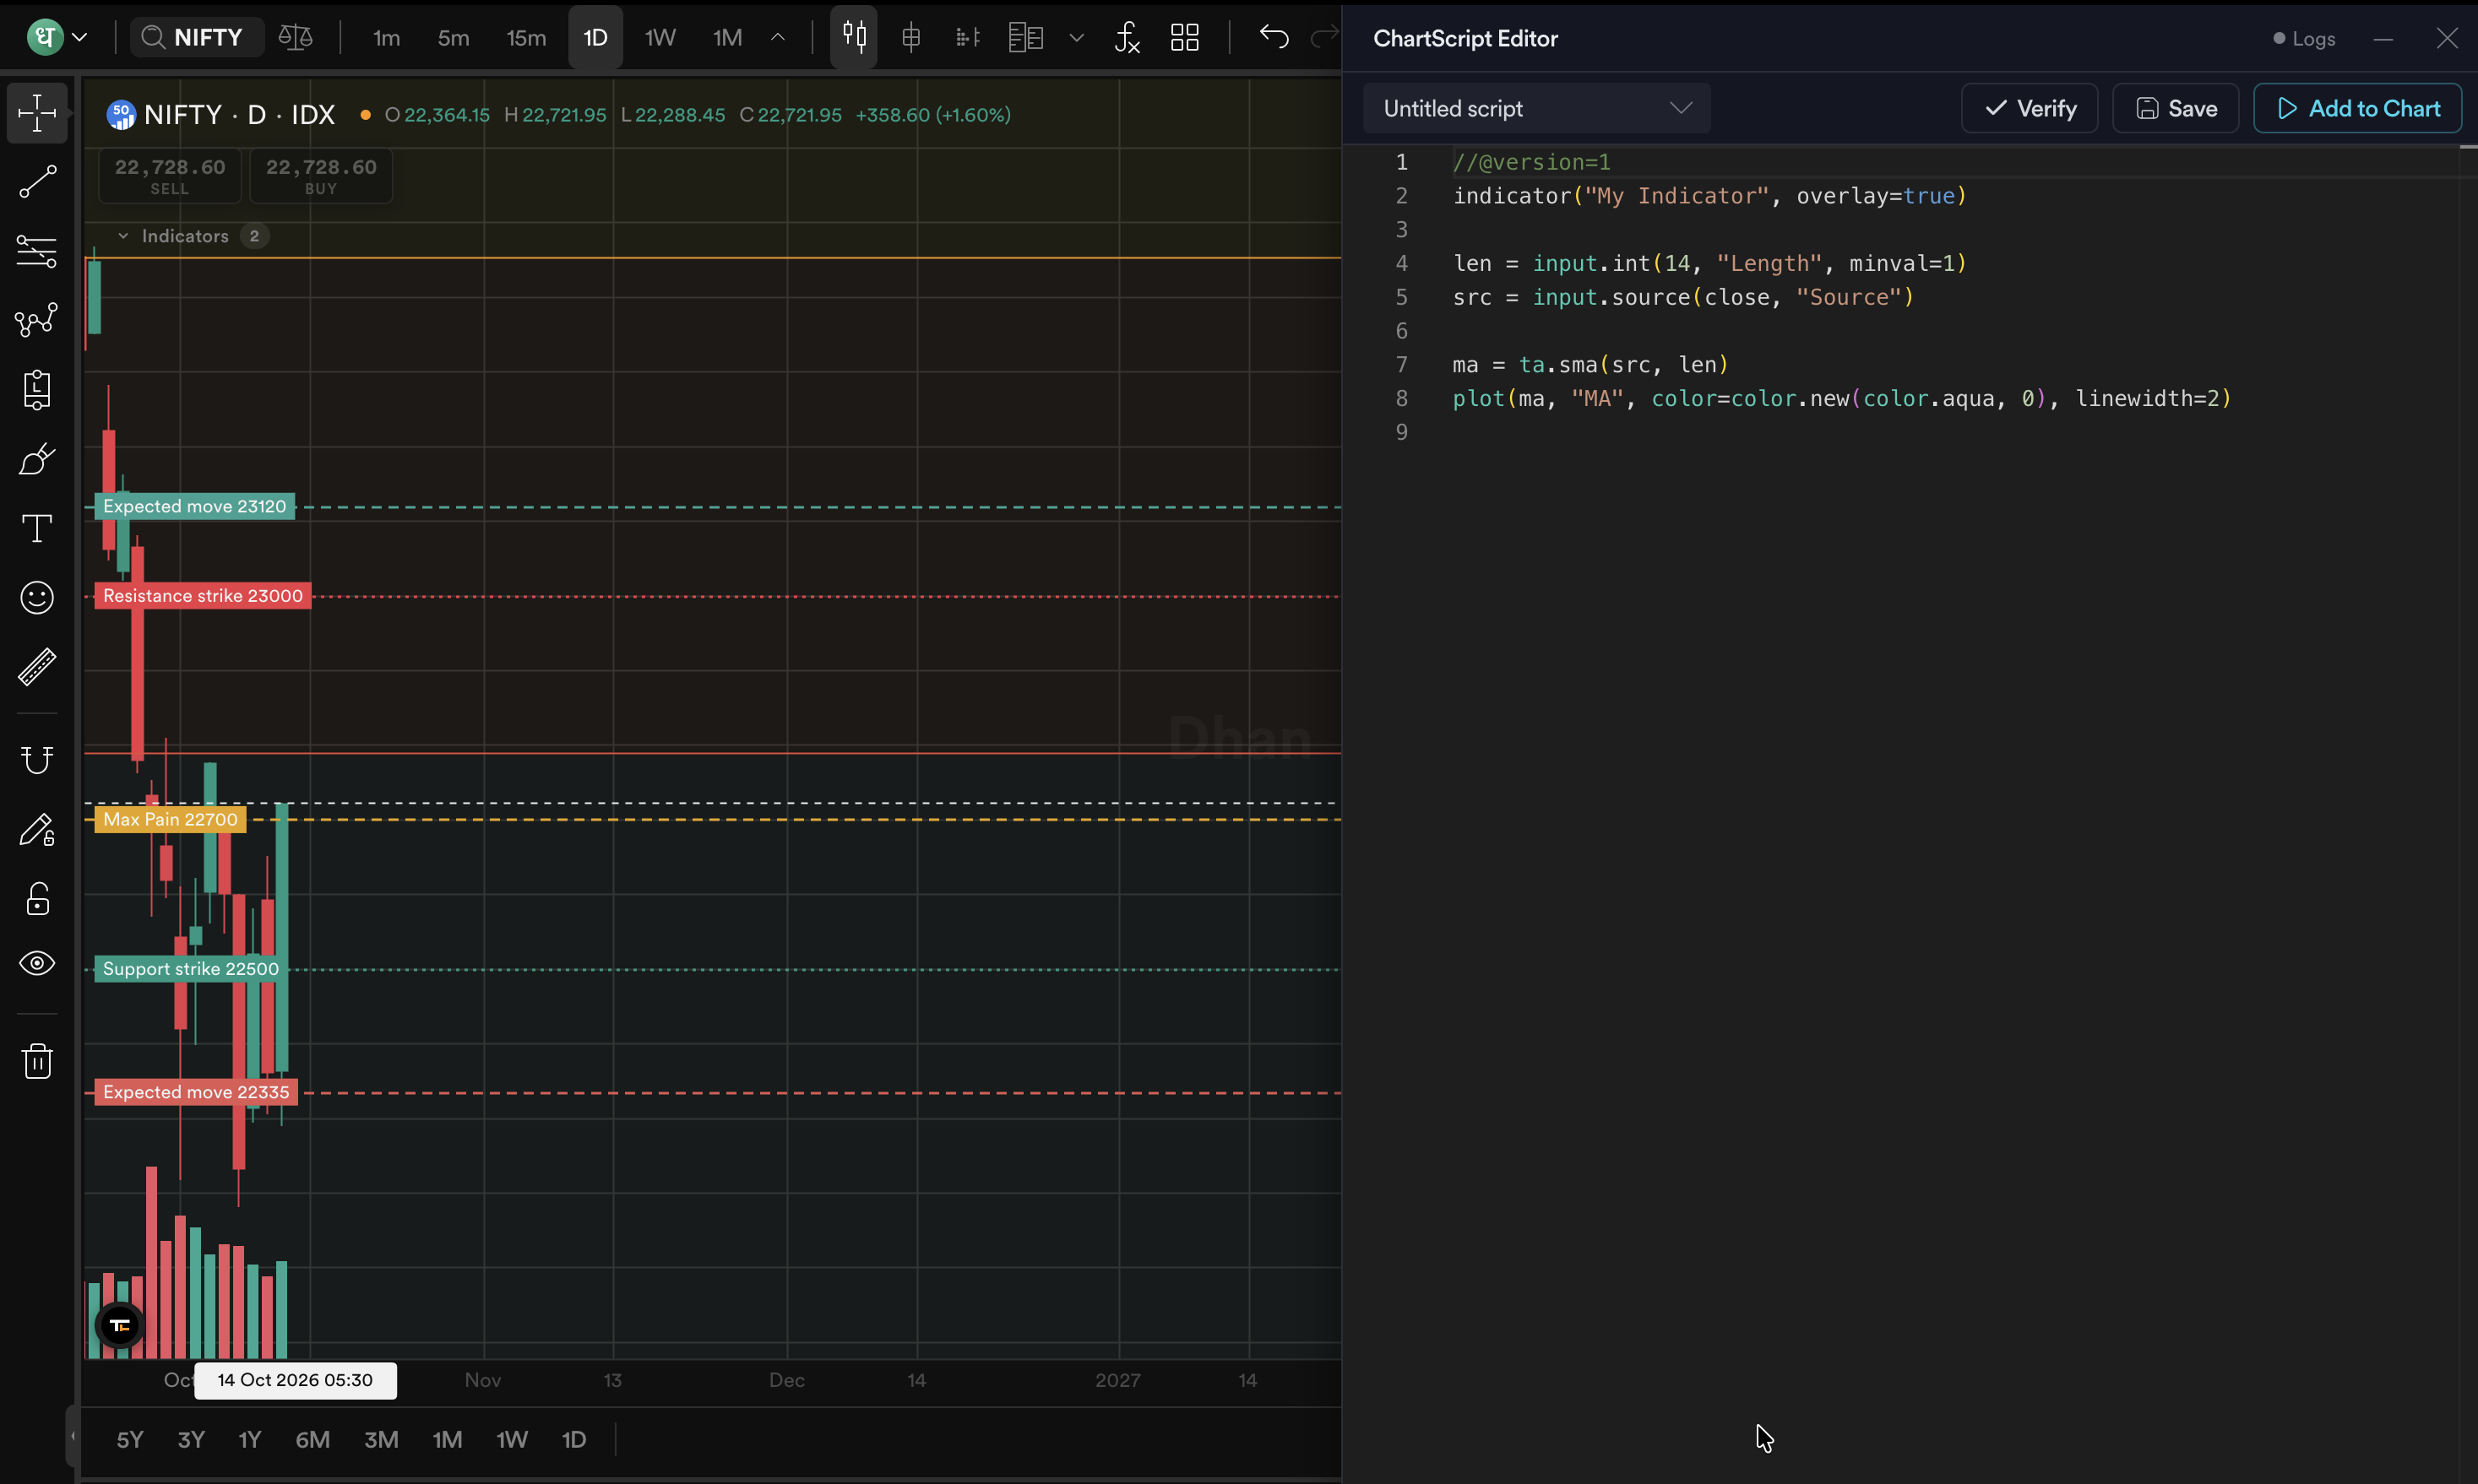This screenshot has height=1484, width=2478.
Task: Select the candlestick chart style
Action: coord(853,37)
